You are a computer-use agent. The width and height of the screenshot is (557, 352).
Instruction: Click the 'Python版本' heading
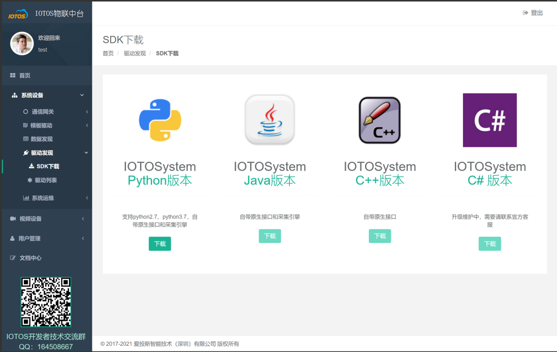click(x=160, y=180)
